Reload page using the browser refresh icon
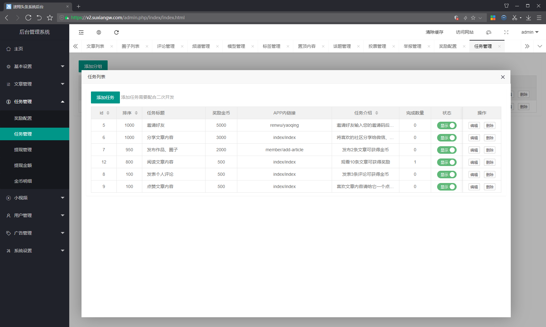This screenshot has height=327, width=546. point(28,18)
